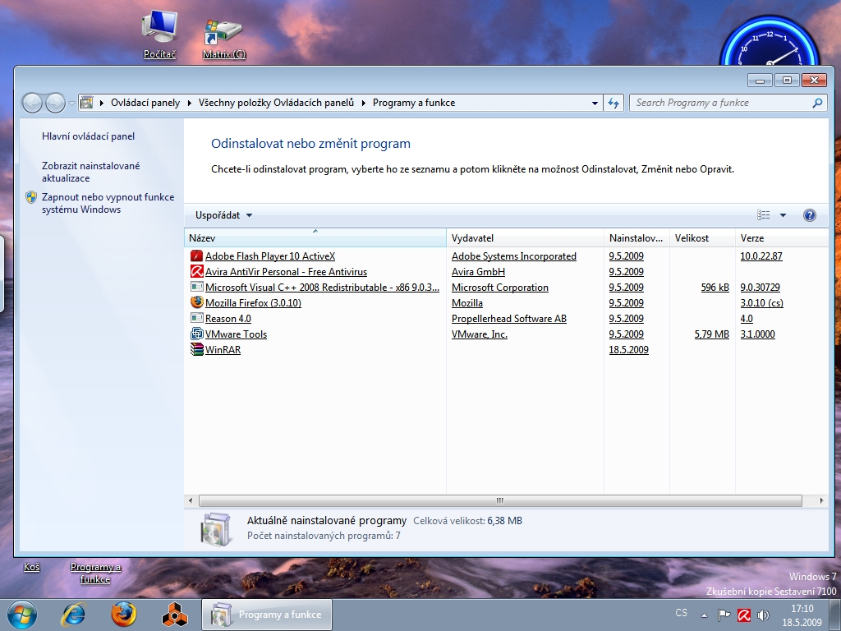Click the control panel icon in address bar
Viewport: 841px width, 631px height.
86,103
